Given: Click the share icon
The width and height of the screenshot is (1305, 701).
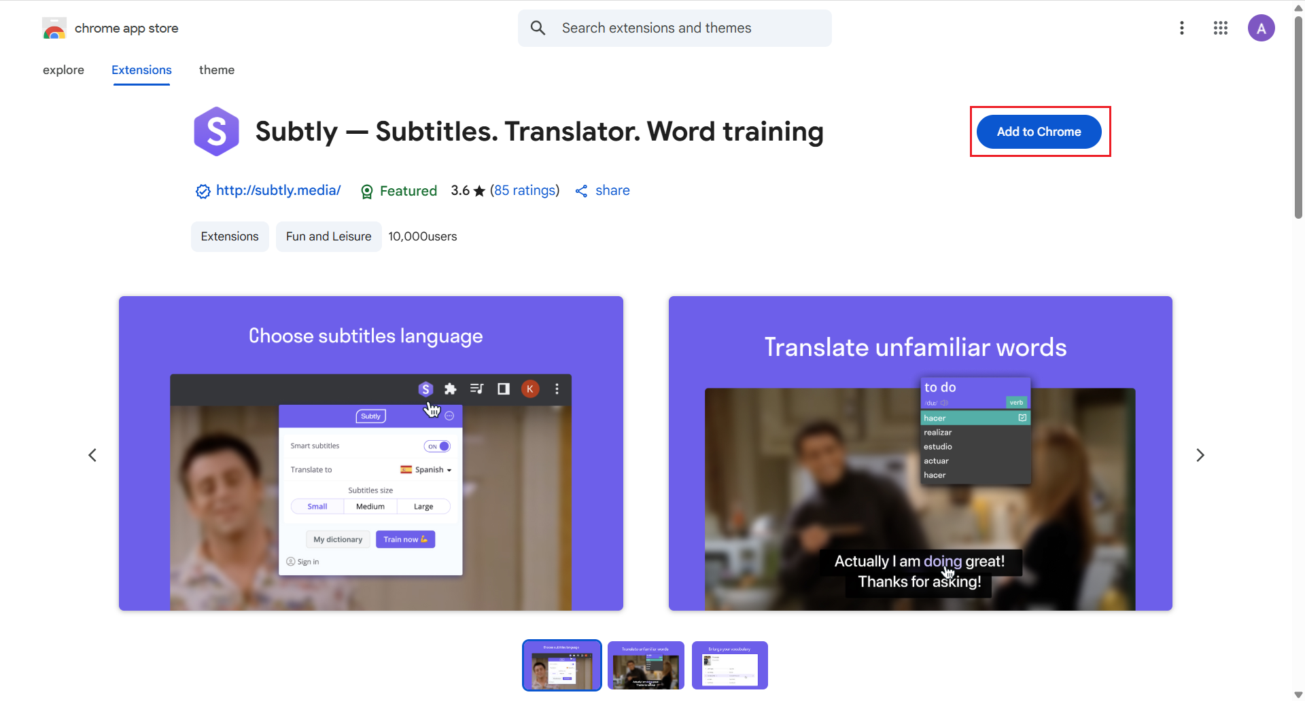Looking at the screenshot, I should tap(581, 191).
